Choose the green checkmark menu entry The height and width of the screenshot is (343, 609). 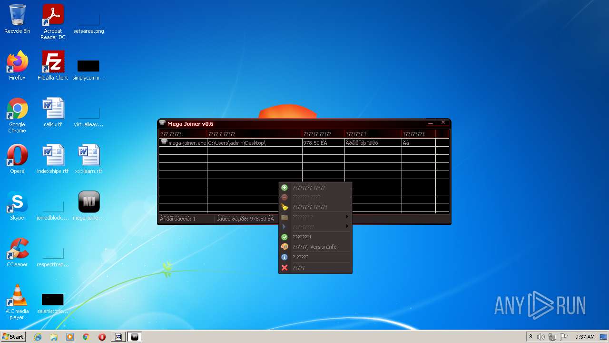[x=315, y=237]
